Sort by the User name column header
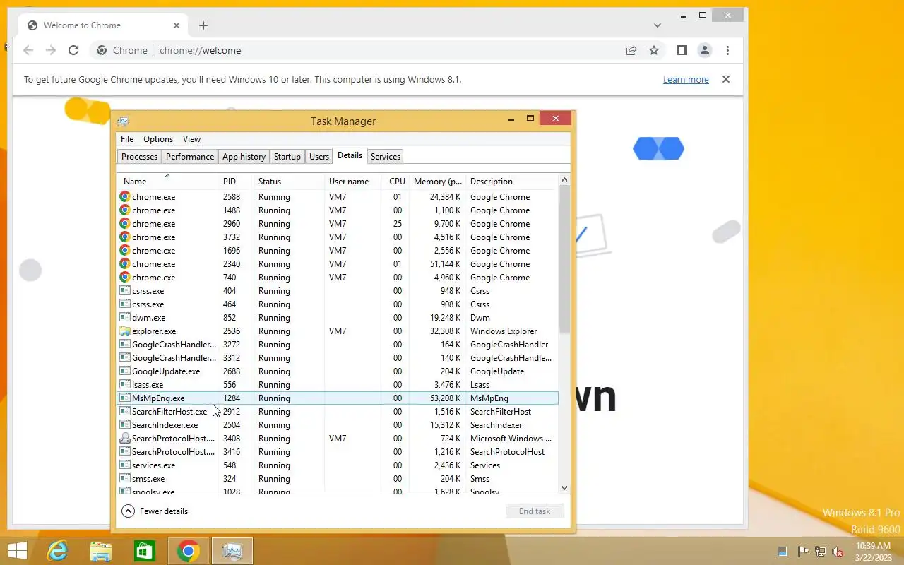This screenshot has width=904, height=565. coord(352,182)
